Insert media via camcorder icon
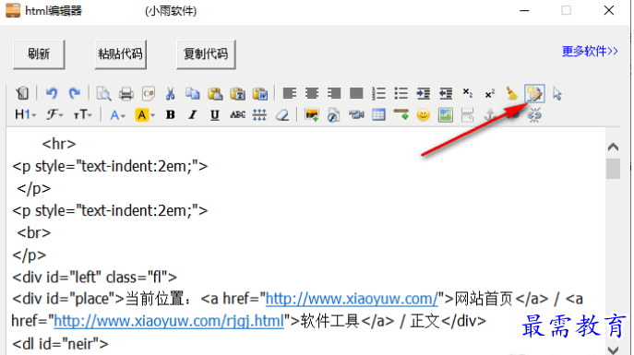This screenshot has width=634, height=355. point(356,115)
